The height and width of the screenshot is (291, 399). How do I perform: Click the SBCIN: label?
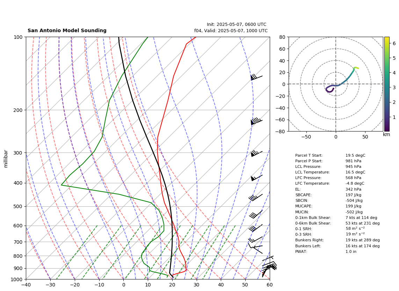(x=302, y=200)
